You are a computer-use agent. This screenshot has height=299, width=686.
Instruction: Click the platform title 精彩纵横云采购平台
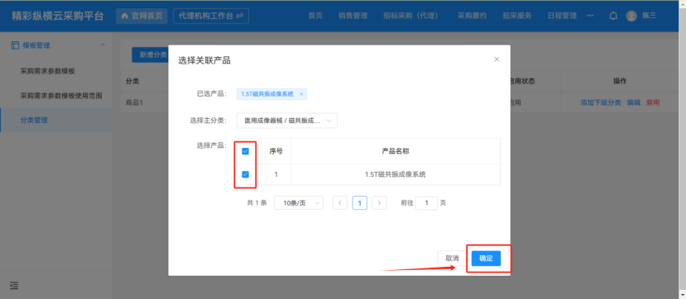click(x=58, y=17)
